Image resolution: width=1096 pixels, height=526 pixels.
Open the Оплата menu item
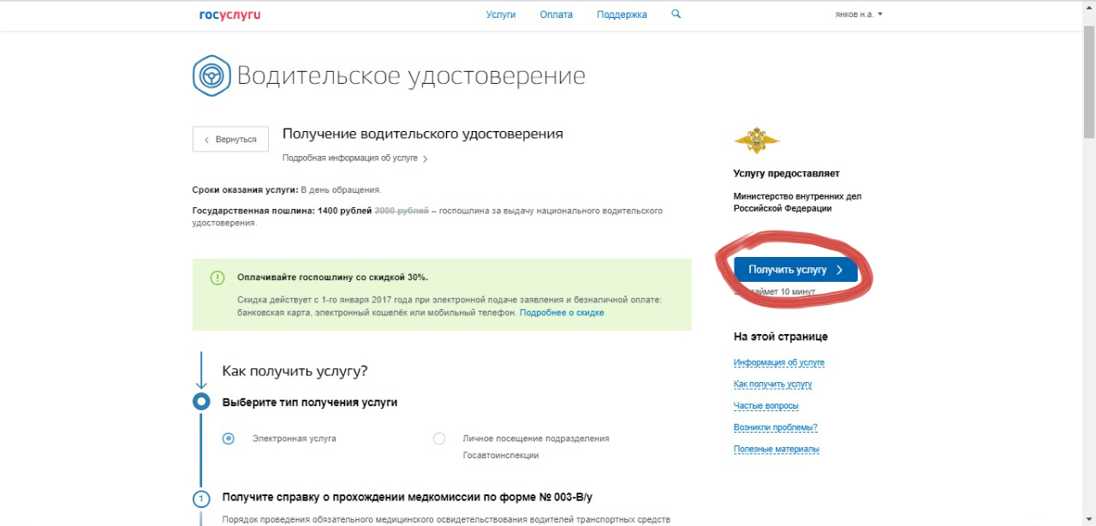coord(556,15)
